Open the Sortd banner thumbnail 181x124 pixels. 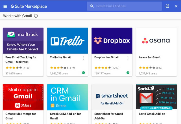pyautogui.click(x=156, y=97)
